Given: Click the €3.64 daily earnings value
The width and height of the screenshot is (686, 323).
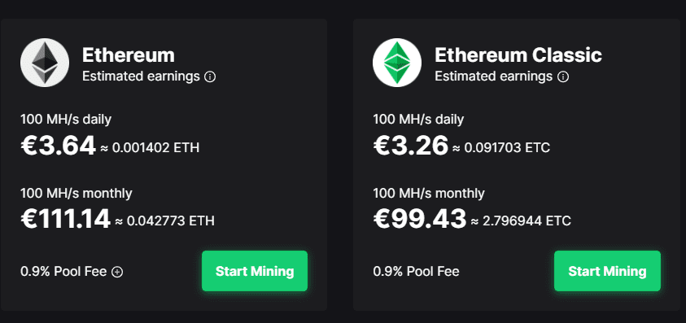Looking at the screenshot, I should [58, 146].
